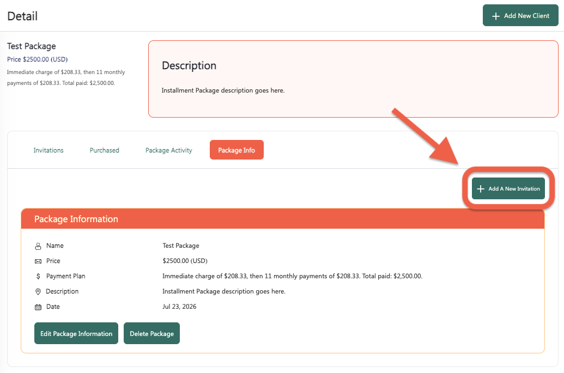Click the plus icon on Add New Client
Image resolution: width=564 pixels, height=373 pixels.
click(x=496, y=16)
